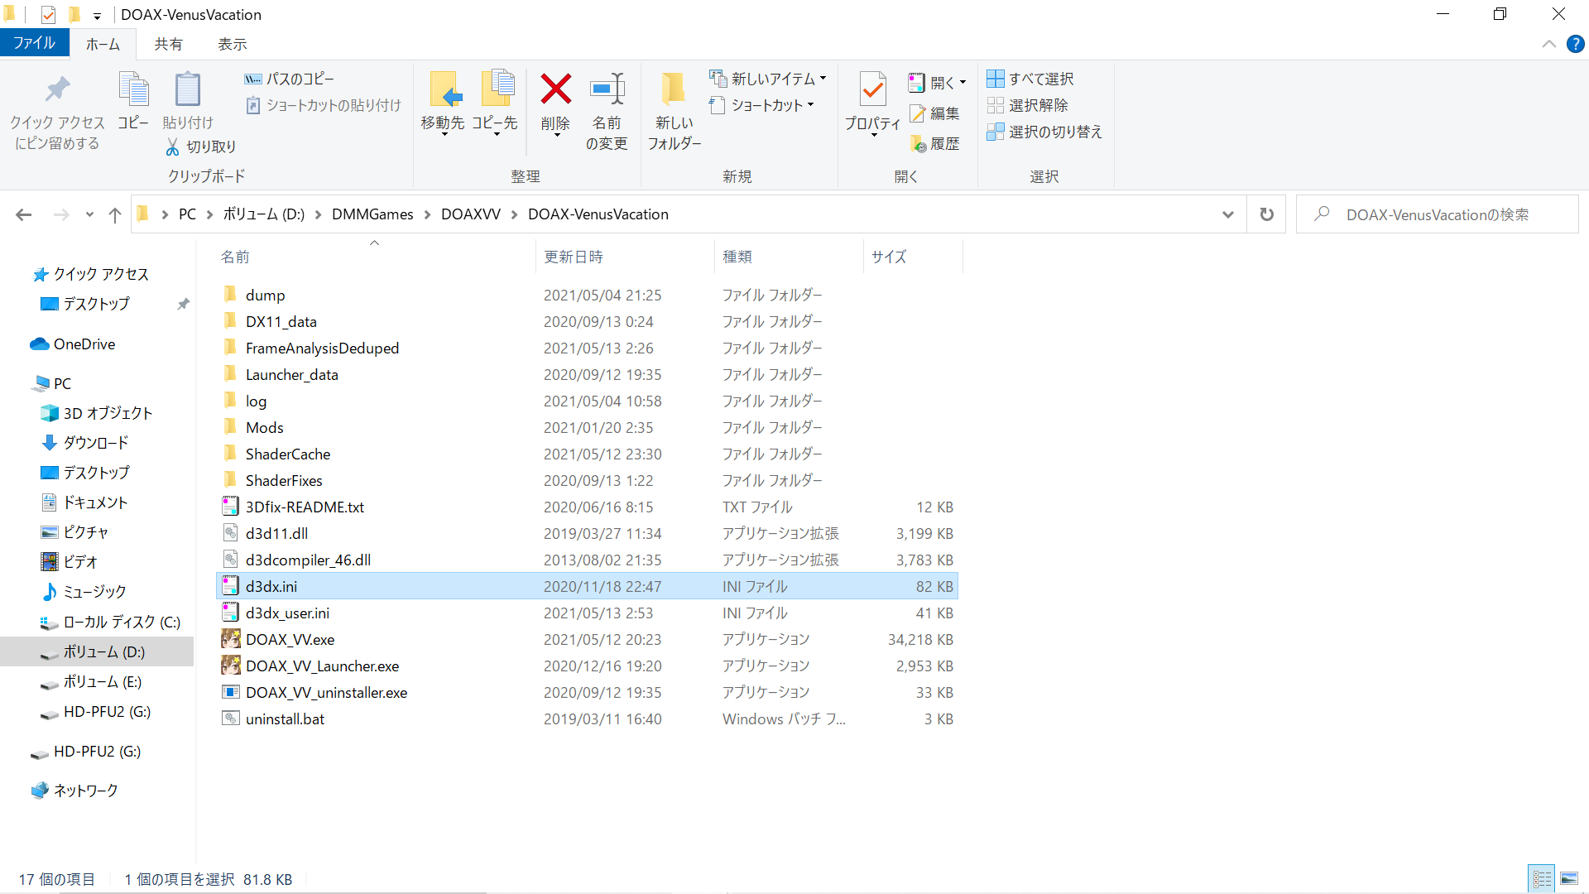Open the Move to (移動先) command
Image resolution: width=1589 pixels, height=894 pixels.
click(x=443, y=103)
